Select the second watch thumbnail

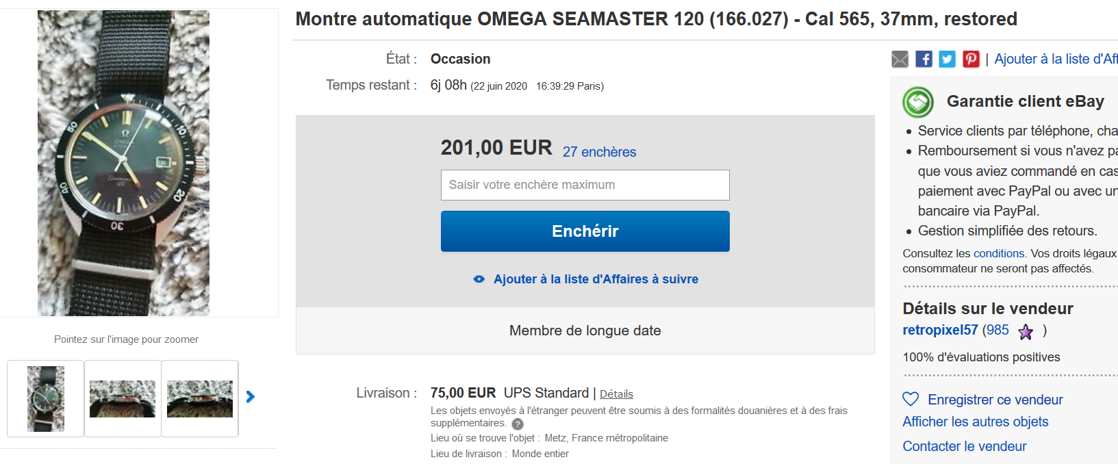123,398
